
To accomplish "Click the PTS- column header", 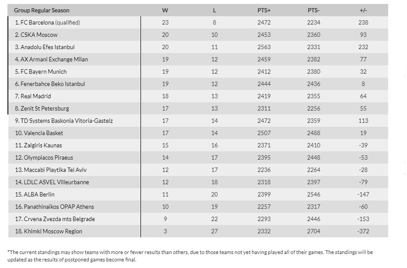I will 314,10.
